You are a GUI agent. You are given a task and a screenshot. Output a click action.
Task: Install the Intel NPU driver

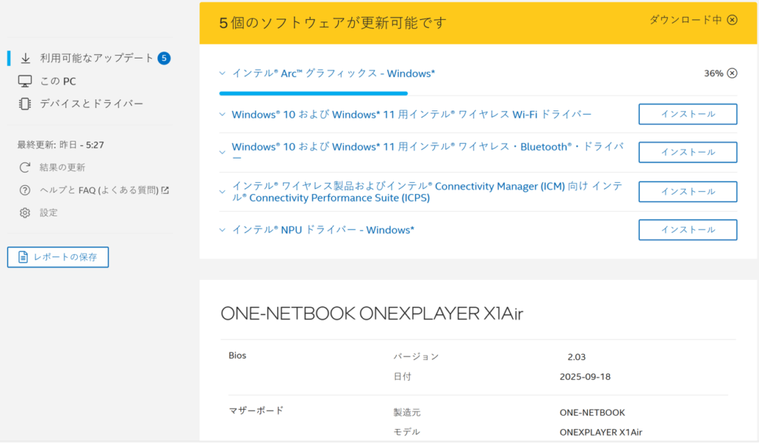(x=687, y=230)
